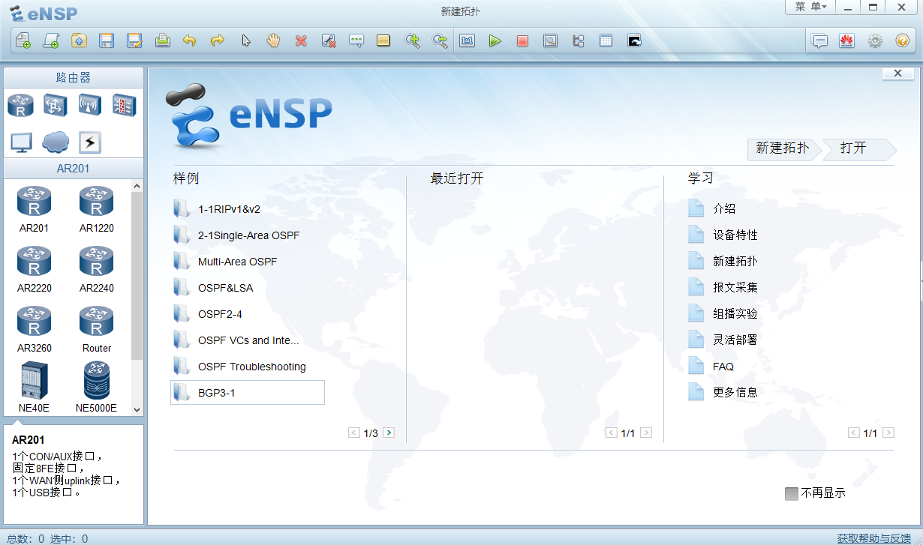Pick the AR2220 router device
Screen dimensions: 923x545
click(34, 270)
